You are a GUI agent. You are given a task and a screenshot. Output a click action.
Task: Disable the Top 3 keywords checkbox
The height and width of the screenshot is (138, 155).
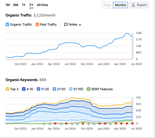(7, 89)
